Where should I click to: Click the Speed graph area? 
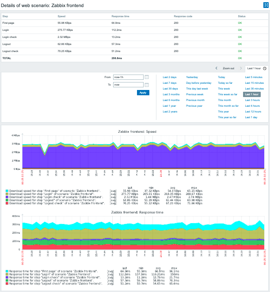(143, 151)
